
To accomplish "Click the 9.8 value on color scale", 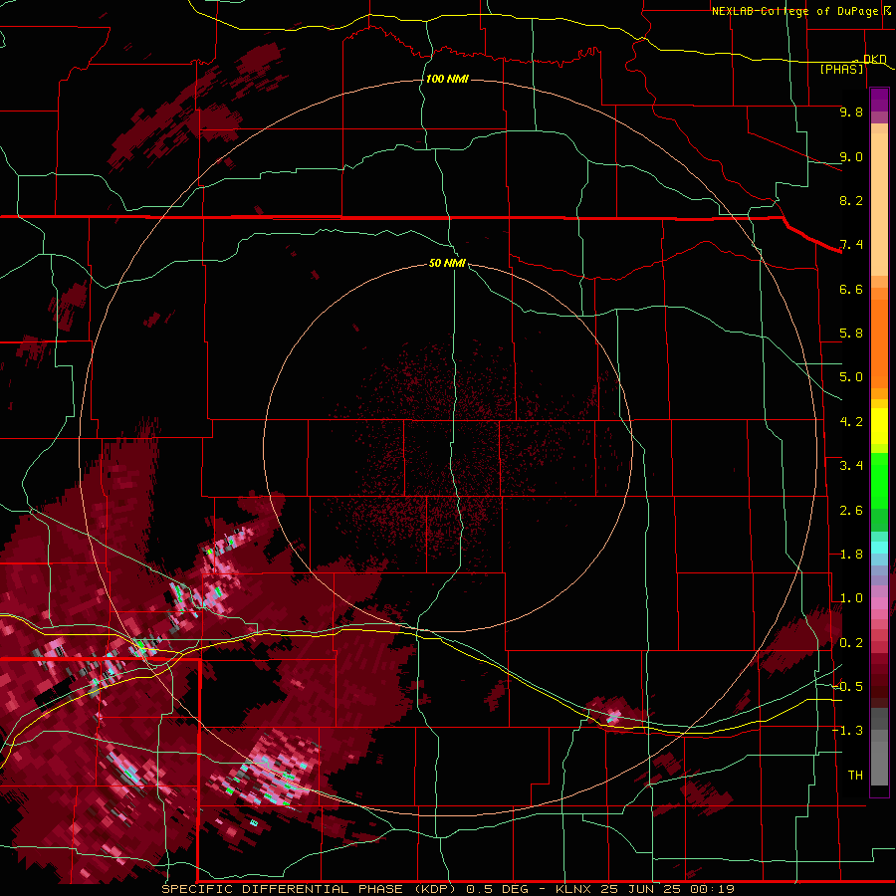I will (851, 112).
